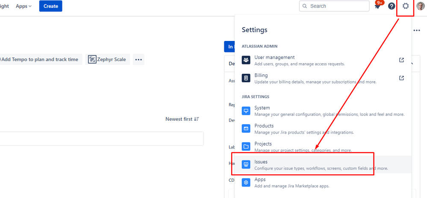Open User management settings

(323, 60)
